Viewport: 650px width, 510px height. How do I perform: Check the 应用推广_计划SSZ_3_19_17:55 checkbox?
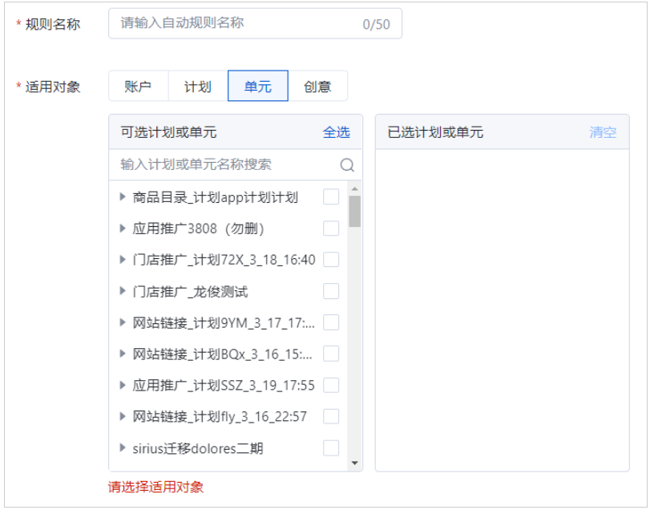point(331,385)
